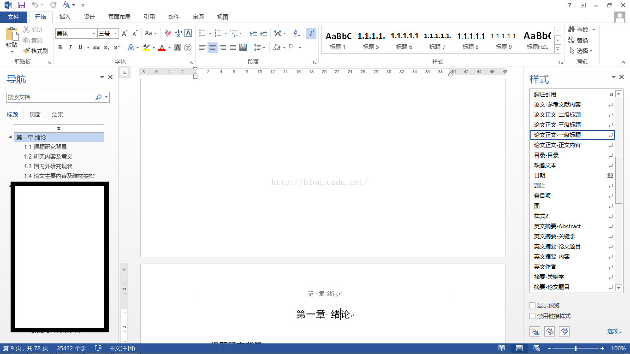Shrink font size with shrink icon
630x354 pixels.
pos(135,33)
